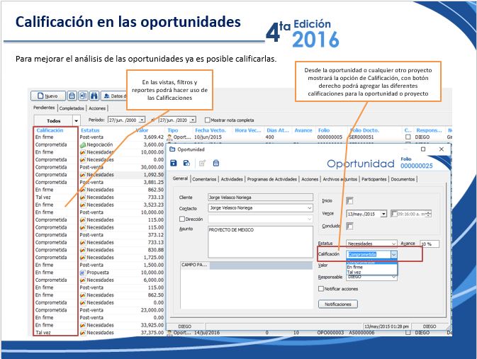Expand the Responsable DIEGO dropdown
The height and width of the screenshot is (359, 477).
click(x=393, y=277)
